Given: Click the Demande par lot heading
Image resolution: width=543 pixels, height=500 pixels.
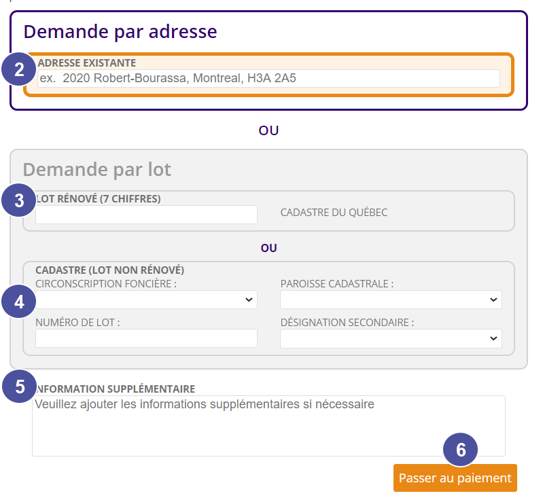Looking at the screenshot, I should (x=97, y=169).
